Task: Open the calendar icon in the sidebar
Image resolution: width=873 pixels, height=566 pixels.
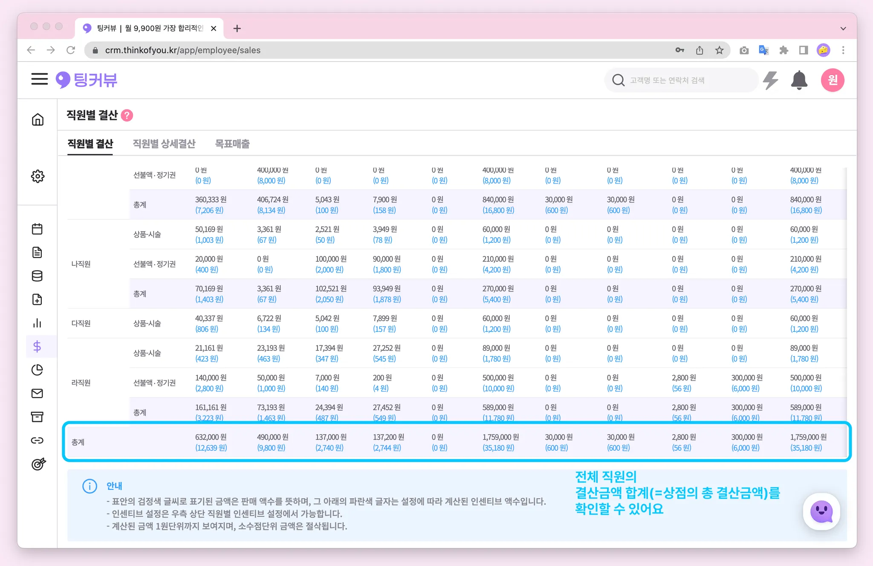Action: click(x=37, y=229)
